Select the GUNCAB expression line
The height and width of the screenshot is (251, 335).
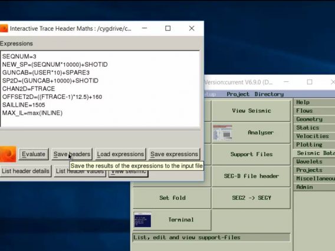46,72
